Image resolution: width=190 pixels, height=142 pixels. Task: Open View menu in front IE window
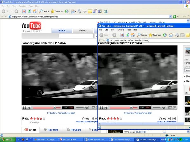click(112, 30)
